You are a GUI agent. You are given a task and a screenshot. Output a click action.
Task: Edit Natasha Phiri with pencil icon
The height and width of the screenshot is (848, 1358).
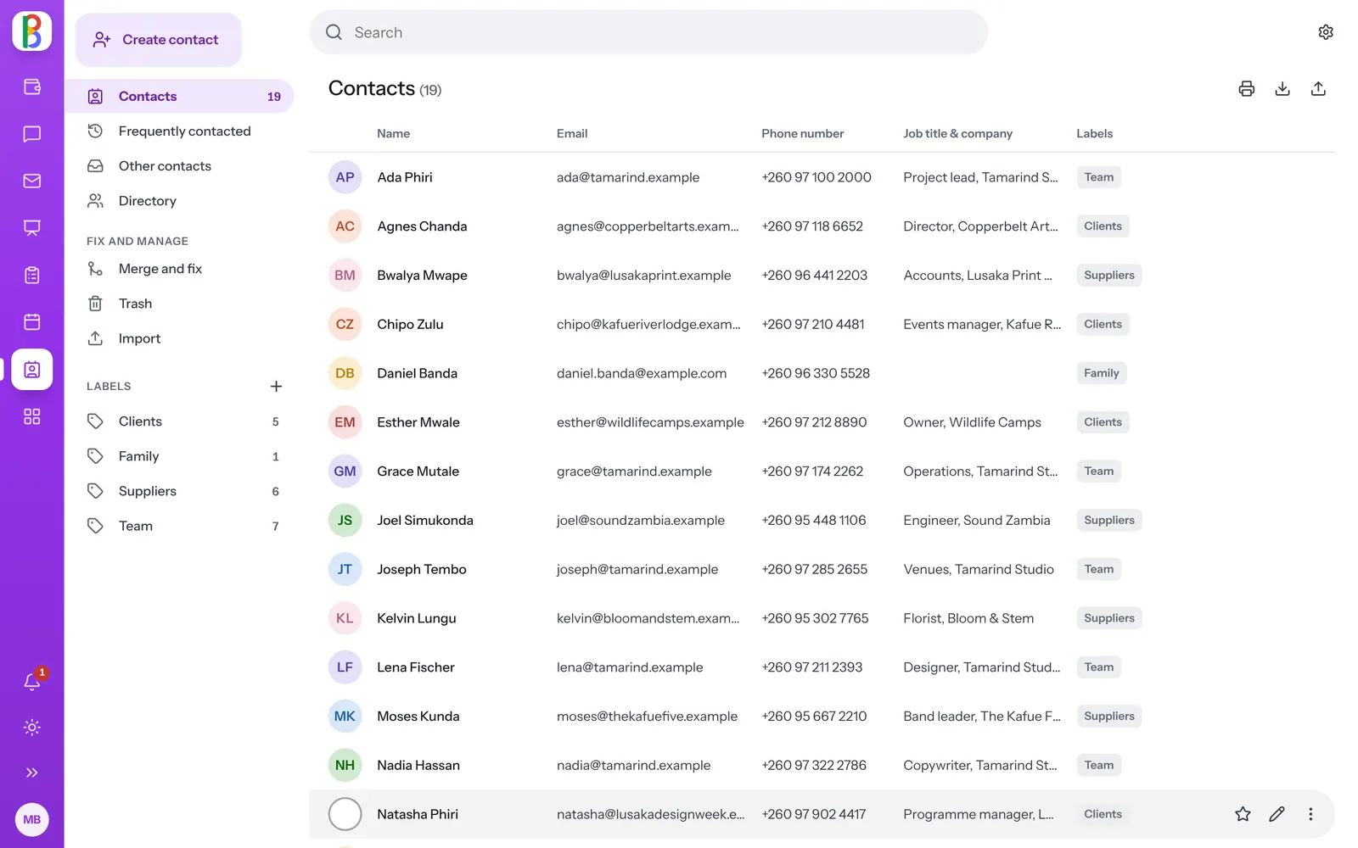coord(1277,814)
